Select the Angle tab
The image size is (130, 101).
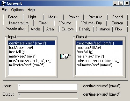click(35, 29)
